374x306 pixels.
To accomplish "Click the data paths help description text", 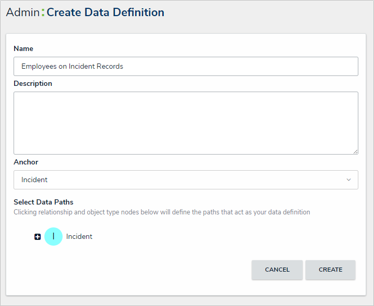I will pyautogui.click(x=162, y=212).
